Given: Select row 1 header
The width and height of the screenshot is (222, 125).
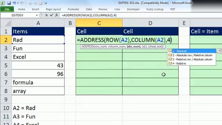Looking at the screenshot, I should [x=6, y=31].
